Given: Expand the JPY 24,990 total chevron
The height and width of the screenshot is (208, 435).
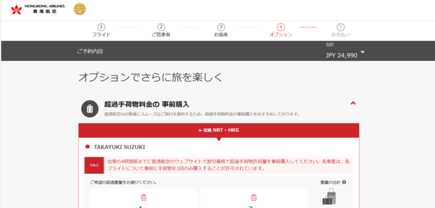Looking at the screenshot, I should 363,52.
